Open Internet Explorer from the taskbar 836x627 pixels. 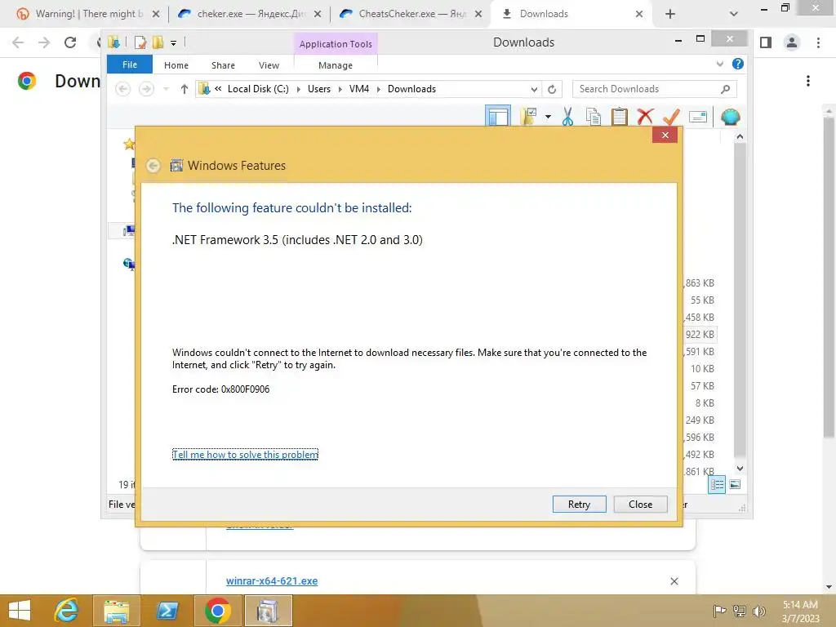[67, 611]
